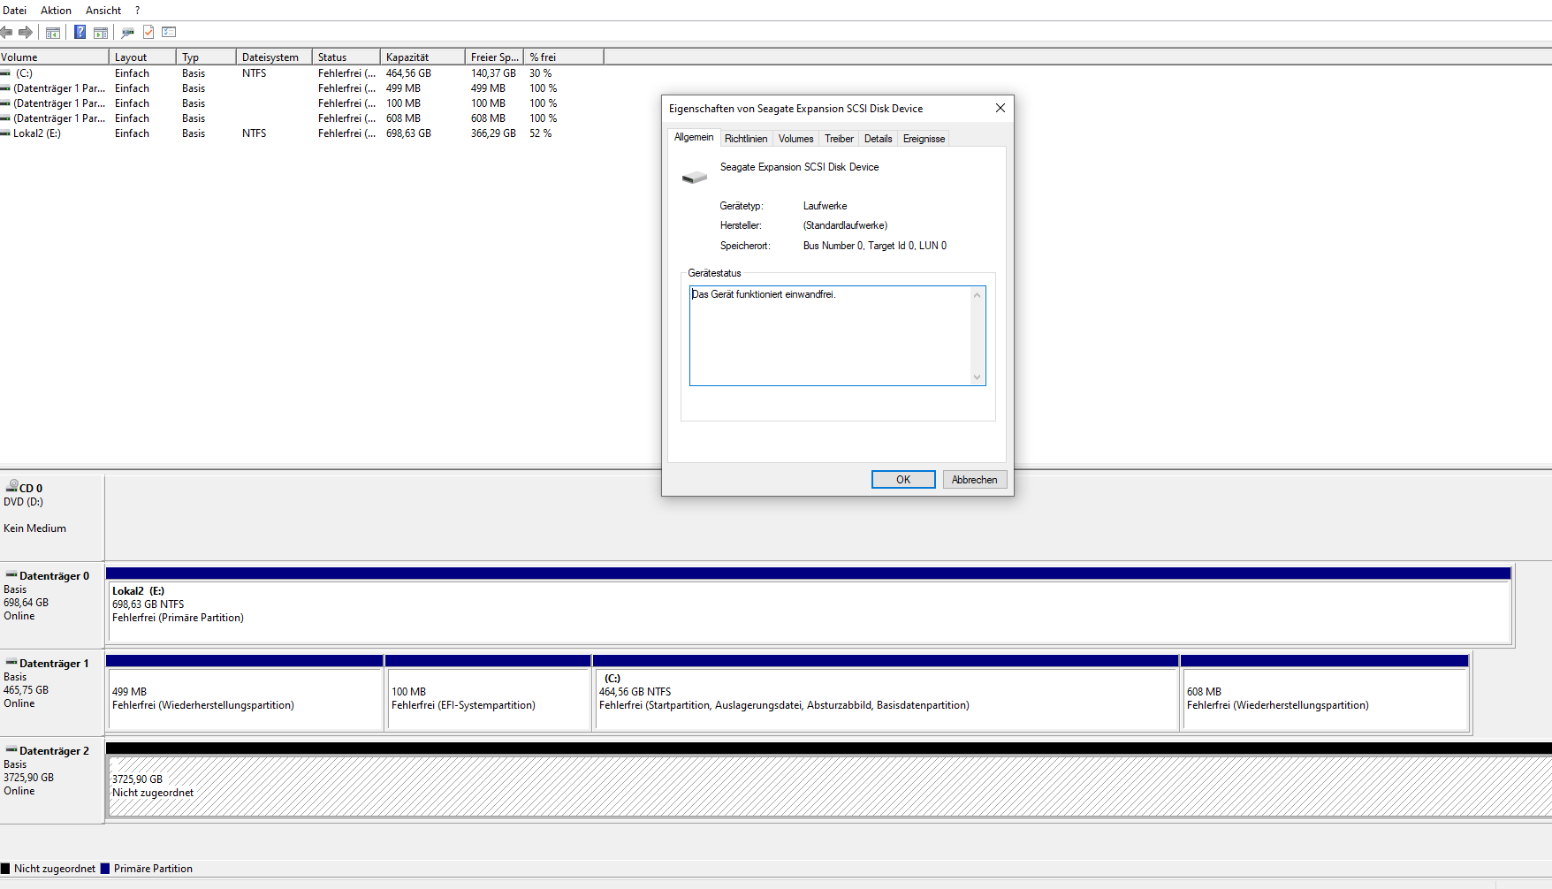Click the 'Bus Number 0, Target Id 0, LUN 0' text
Screen dimensions: 1552x889
click(875, 246)
